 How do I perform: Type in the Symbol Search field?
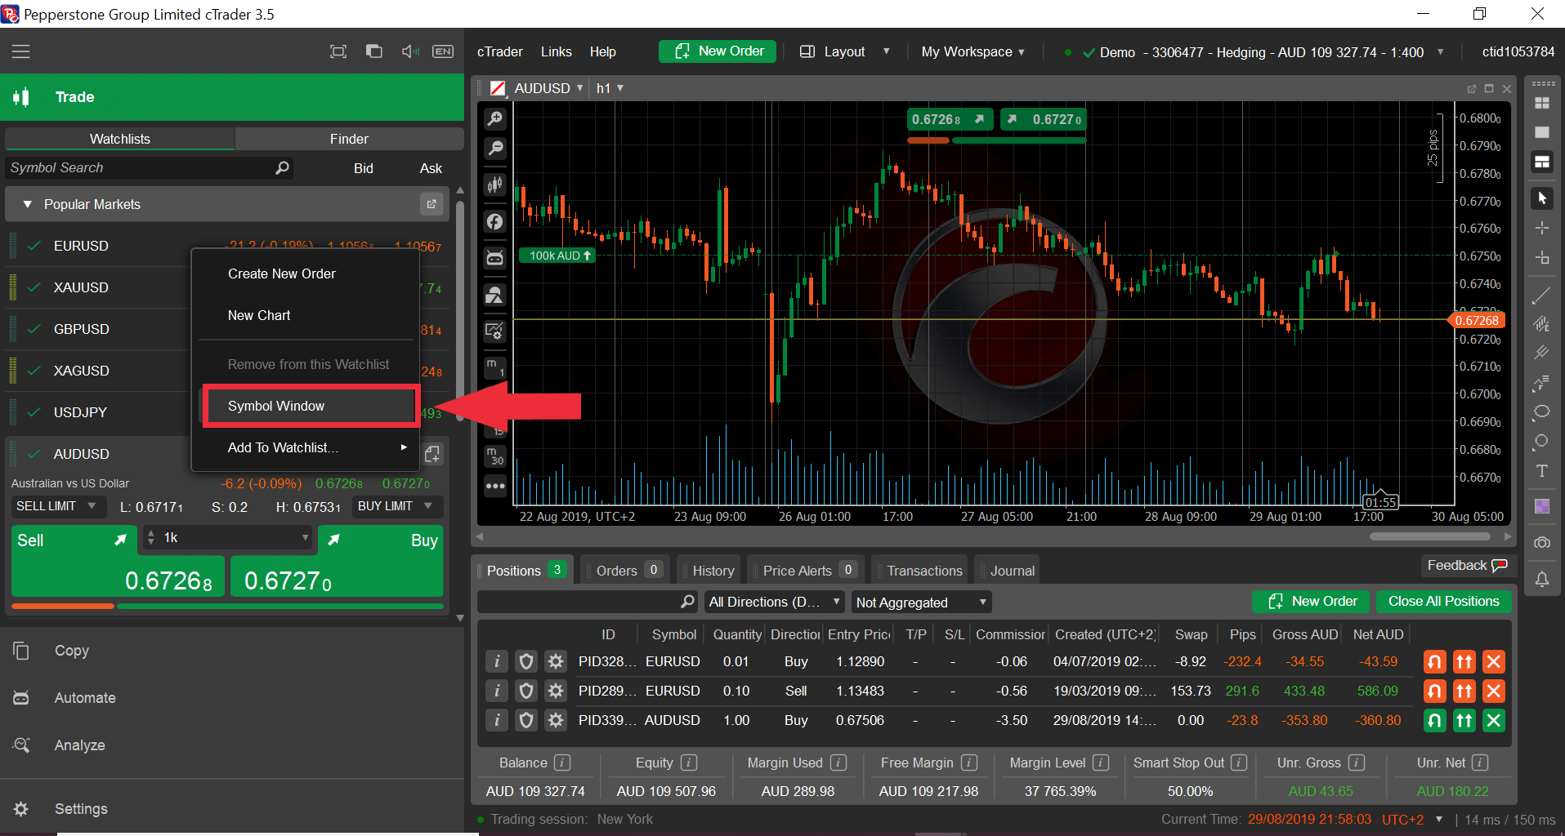[x=150, y=167]
